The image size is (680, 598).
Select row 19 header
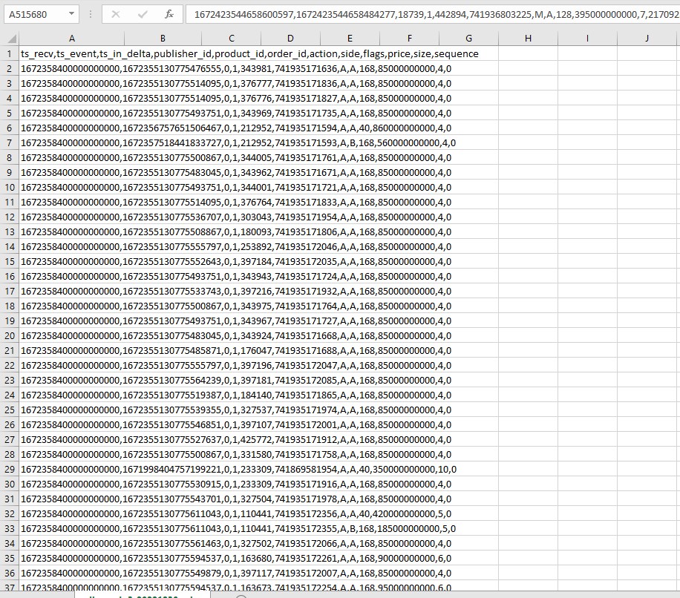tap(9, 321)
